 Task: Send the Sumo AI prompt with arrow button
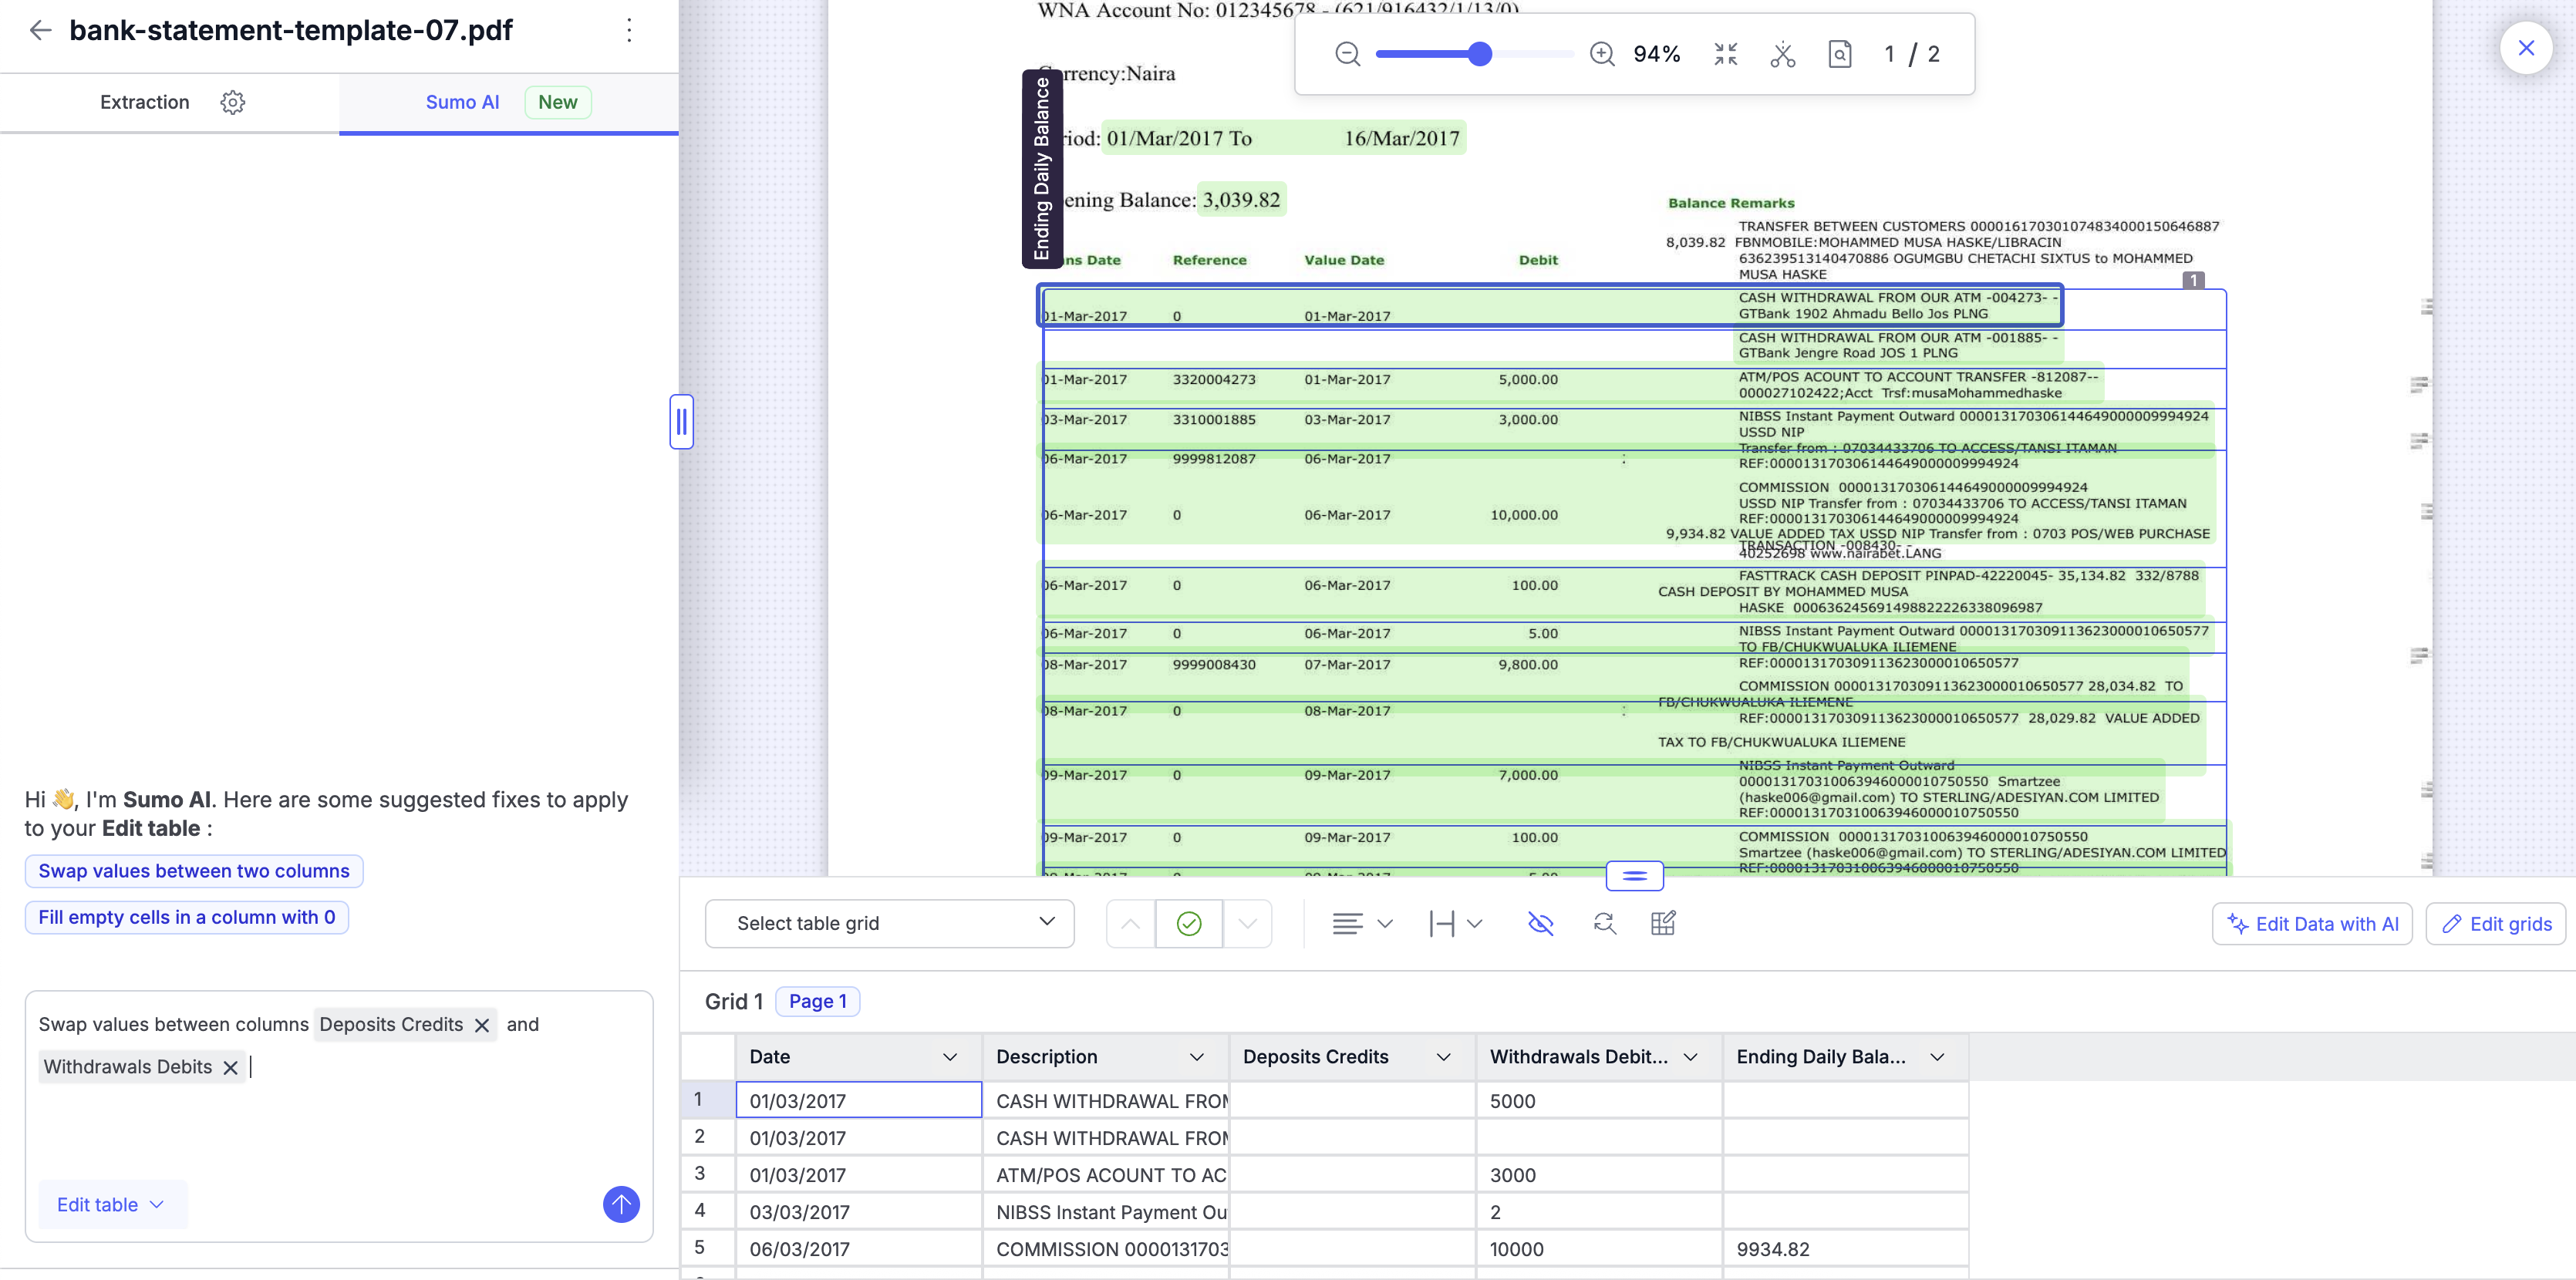(x=620, y=1204)
